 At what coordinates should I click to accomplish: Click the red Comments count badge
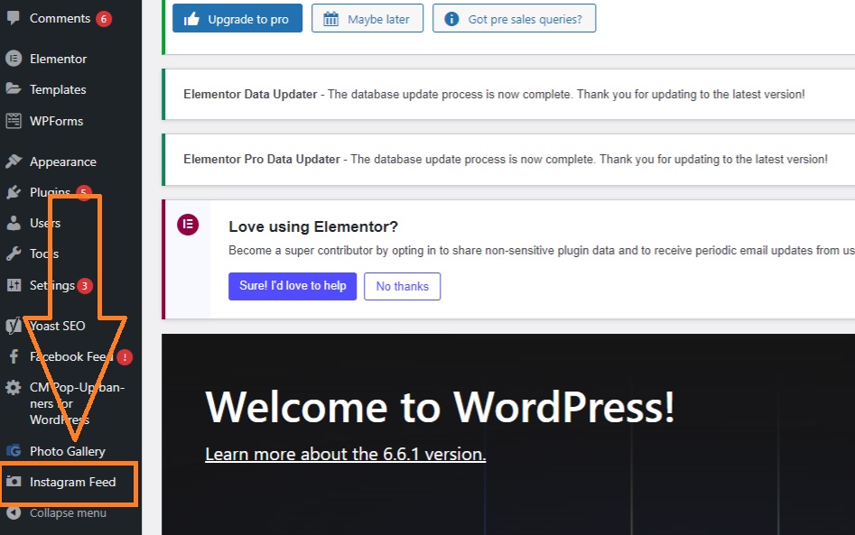104,19
